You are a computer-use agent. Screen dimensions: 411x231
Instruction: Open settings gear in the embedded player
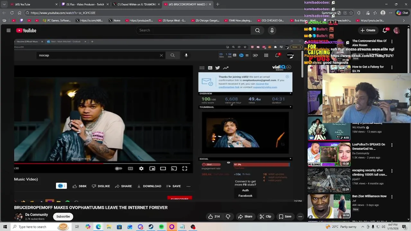tap(141, 168)
